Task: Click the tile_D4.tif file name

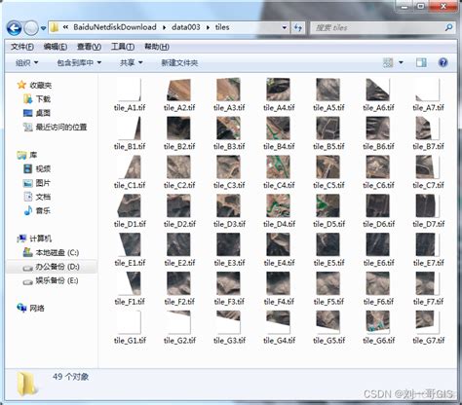Action: [x=279, y=224]
